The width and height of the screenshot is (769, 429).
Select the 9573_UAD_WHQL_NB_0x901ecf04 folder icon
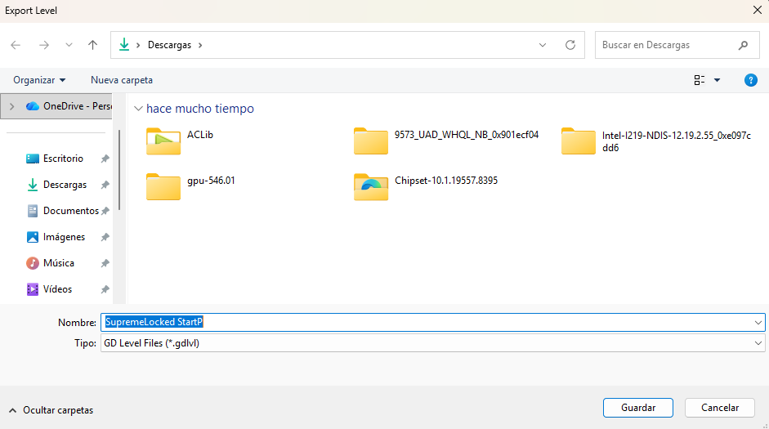pos(371,141)
